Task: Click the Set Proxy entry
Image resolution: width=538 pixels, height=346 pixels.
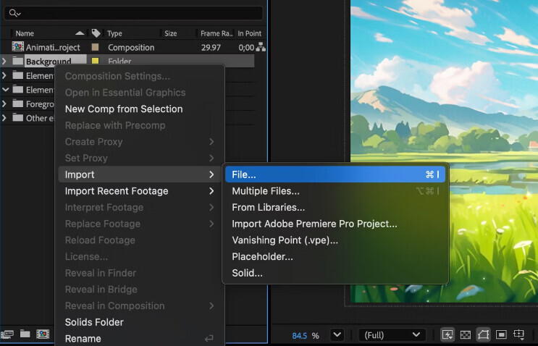Action: [86, 158]
